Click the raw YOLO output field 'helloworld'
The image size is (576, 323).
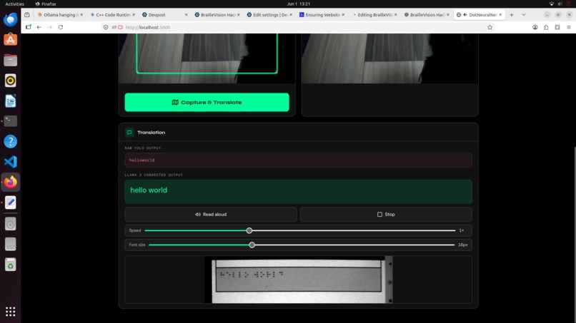coord(298,160)
